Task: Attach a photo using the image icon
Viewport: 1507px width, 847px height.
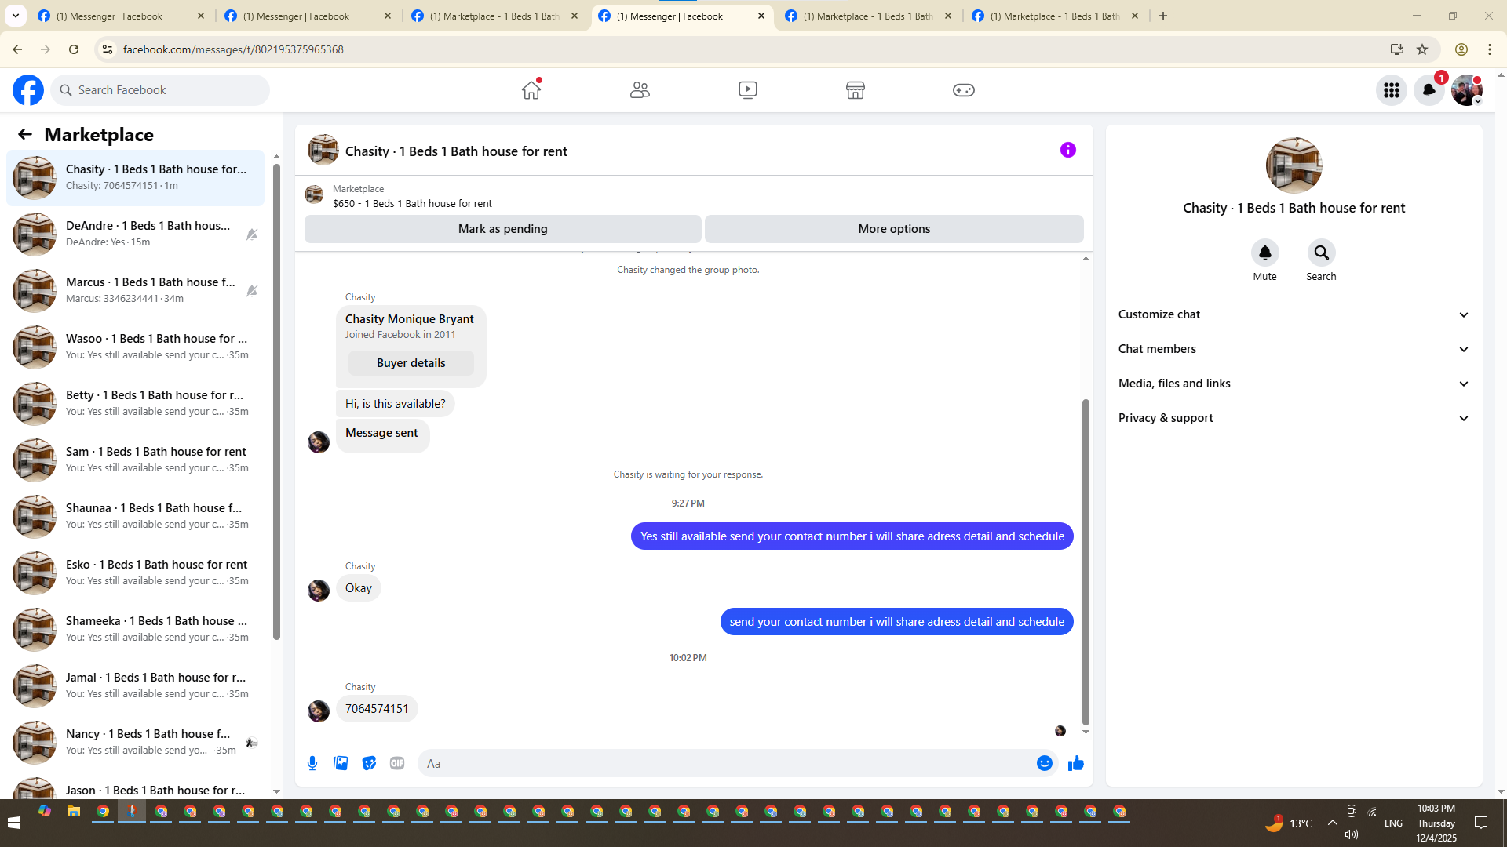Action: (x=341, y=763)
